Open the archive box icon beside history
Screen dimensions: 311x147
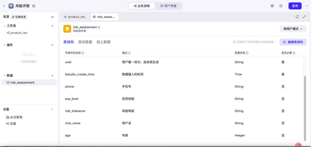(272, 6)
